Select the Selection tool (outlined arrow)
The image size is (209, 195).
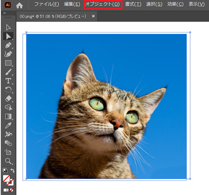point(8,27)
